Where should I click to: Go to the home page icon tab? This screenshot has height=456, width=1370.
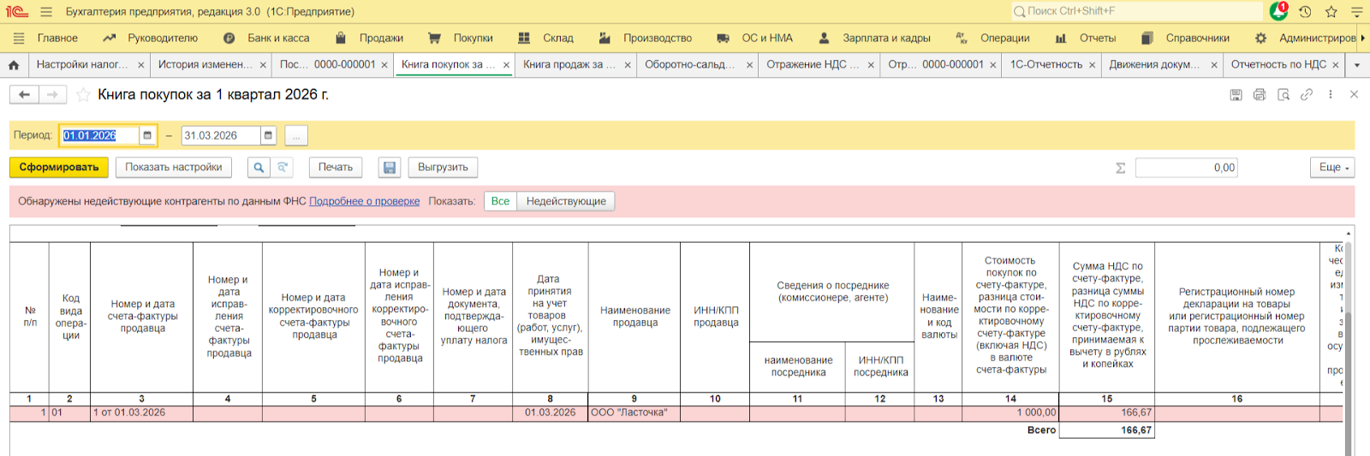(14, 65)
